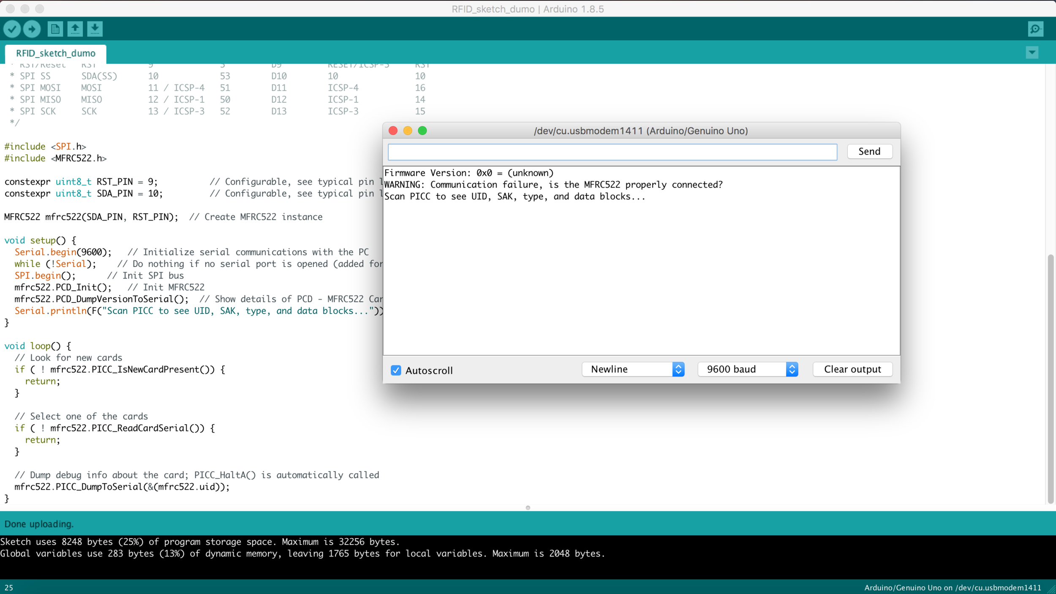The height and width of the screenshot is (594, 1056).
Task: Open a sketch with the Open icon
Action: click(x=75, y=29)
